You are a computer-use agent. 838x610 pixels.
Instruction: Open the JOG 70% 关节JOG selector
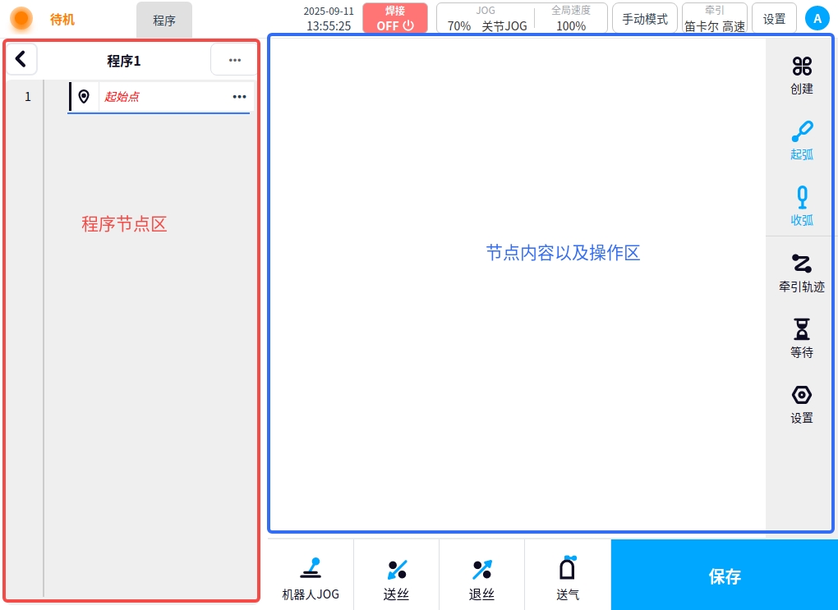(x=486, y=18)
